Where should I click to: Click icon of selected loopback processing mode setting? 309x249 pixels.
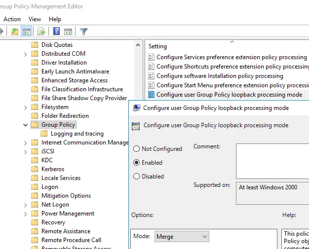click(x=151, y=95)
